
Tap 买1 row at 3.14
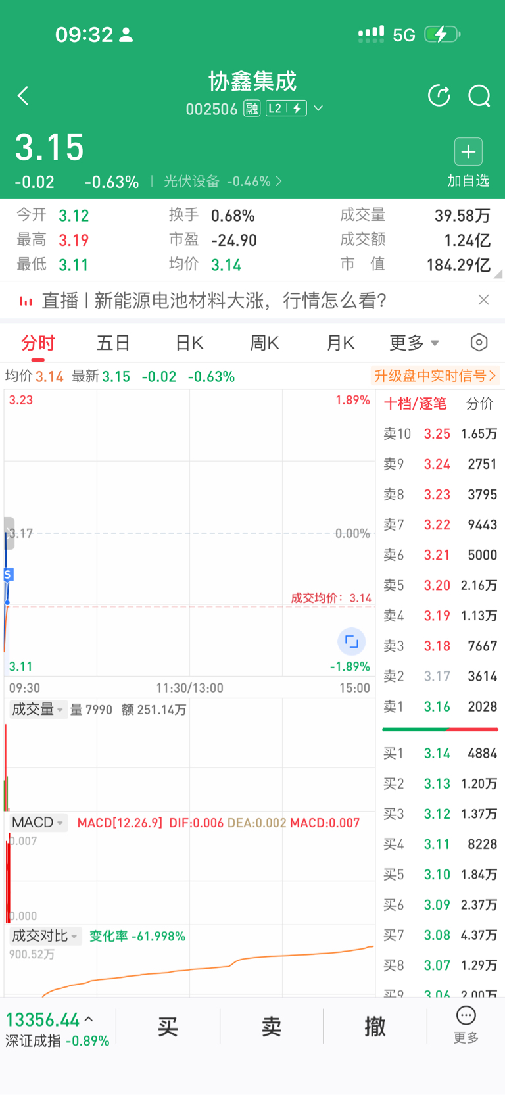pyautogui.click(x=440, y=753)
